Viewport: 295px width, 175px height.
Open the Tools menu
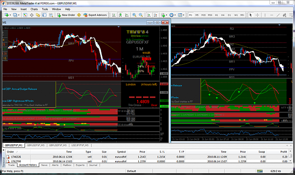click(45, 9)
